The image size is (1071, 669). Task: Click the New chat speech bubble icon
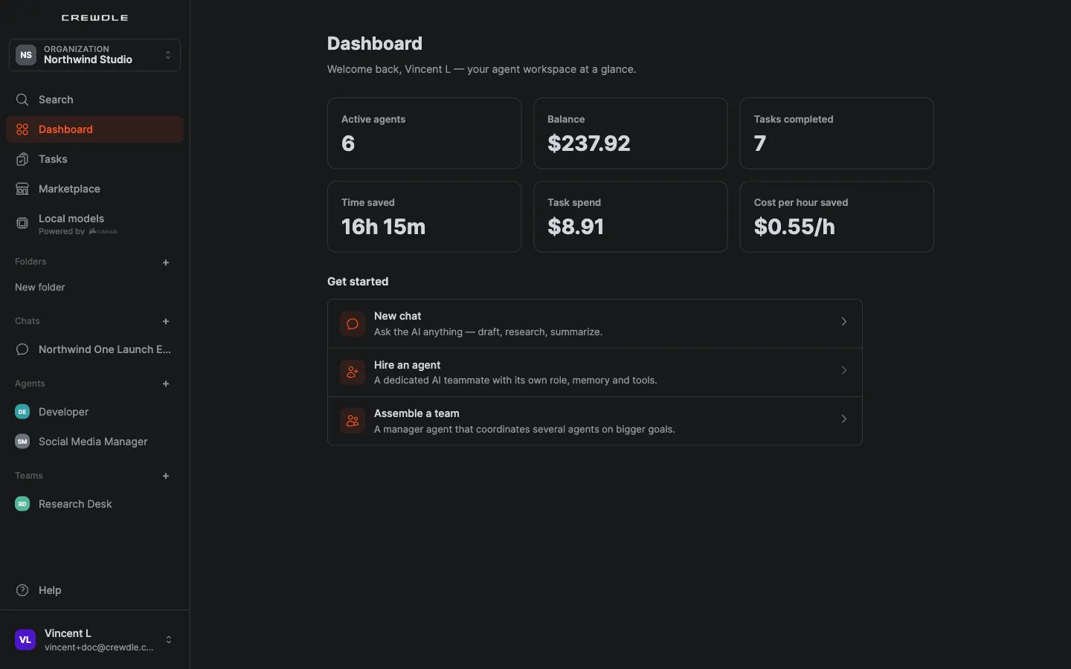tap(353, 324)
